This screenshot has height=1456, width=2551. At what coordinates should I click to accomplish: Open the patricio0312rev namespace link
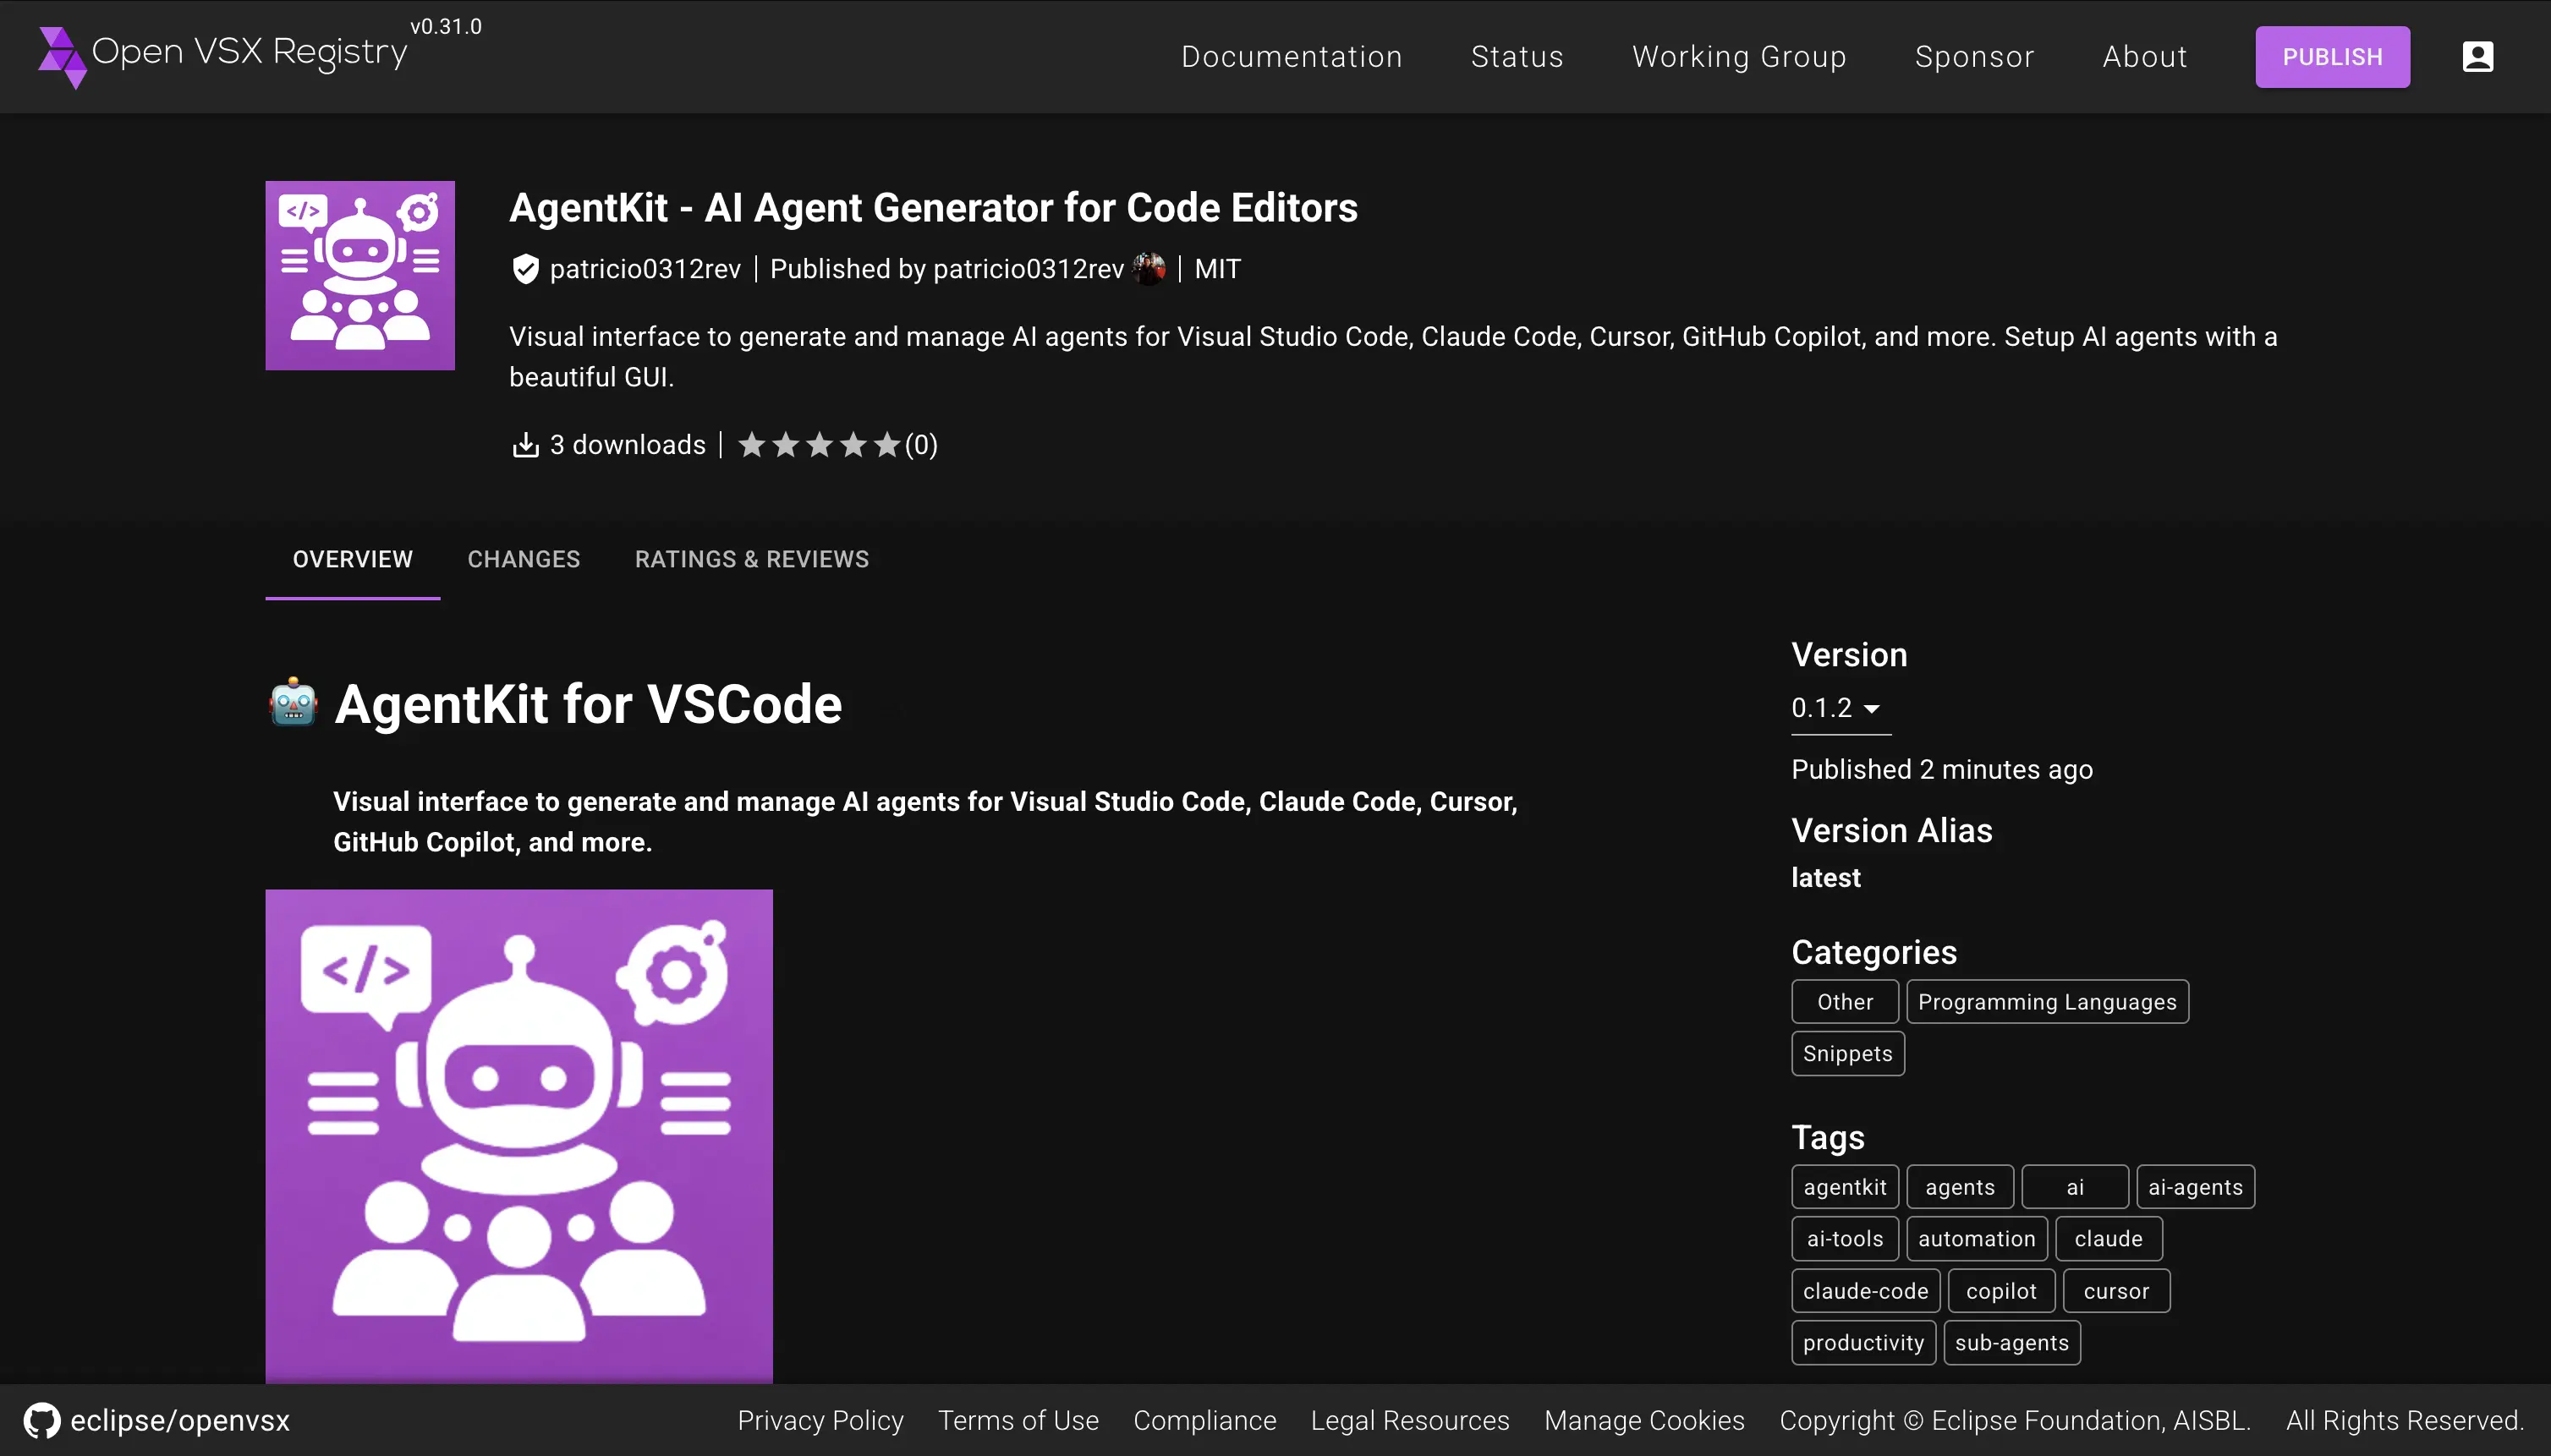click(645, 269)
